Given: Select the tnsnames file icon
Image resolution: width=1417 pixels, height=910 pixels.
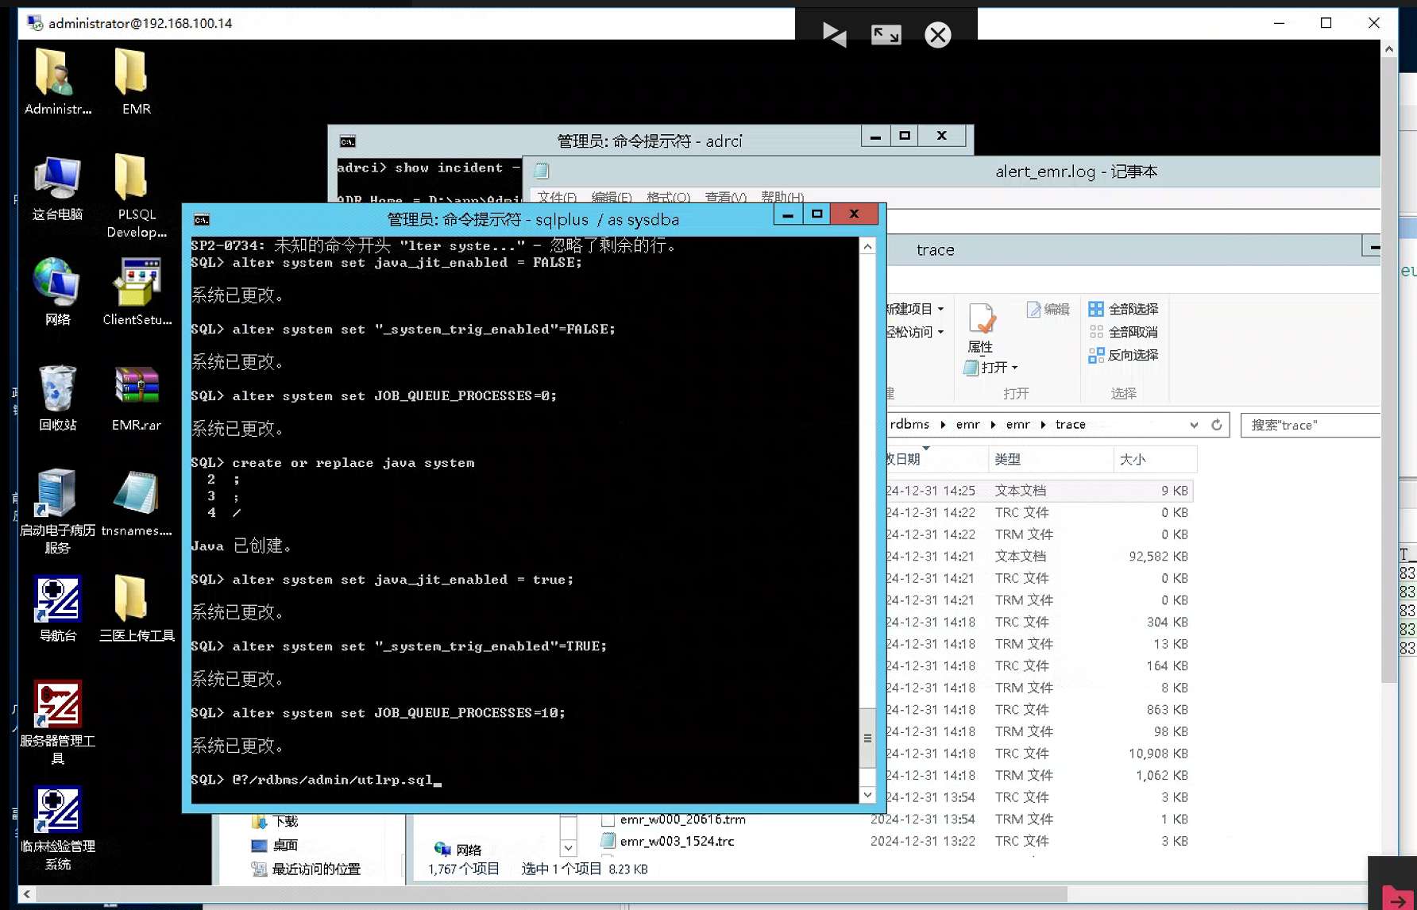Looking at the screenshot, I should 137,503.
